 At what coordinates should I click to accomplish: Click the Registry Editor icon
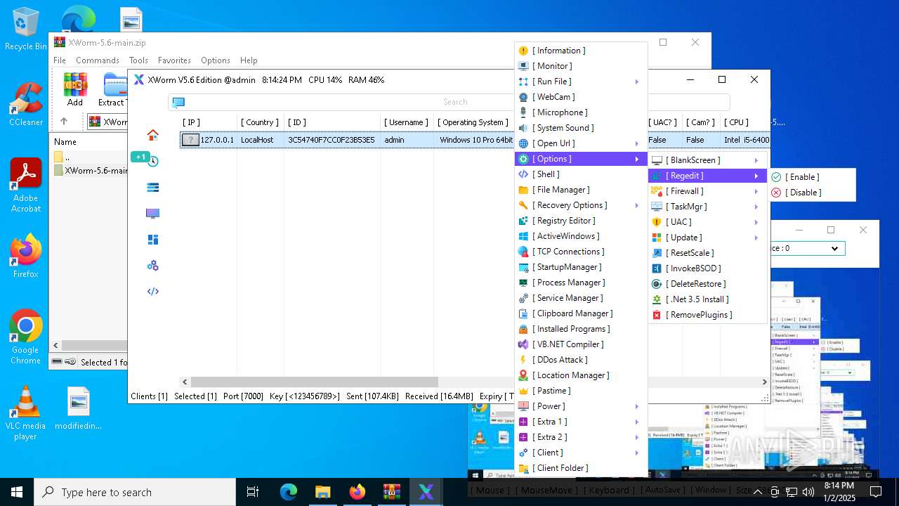tap(523, 221)
